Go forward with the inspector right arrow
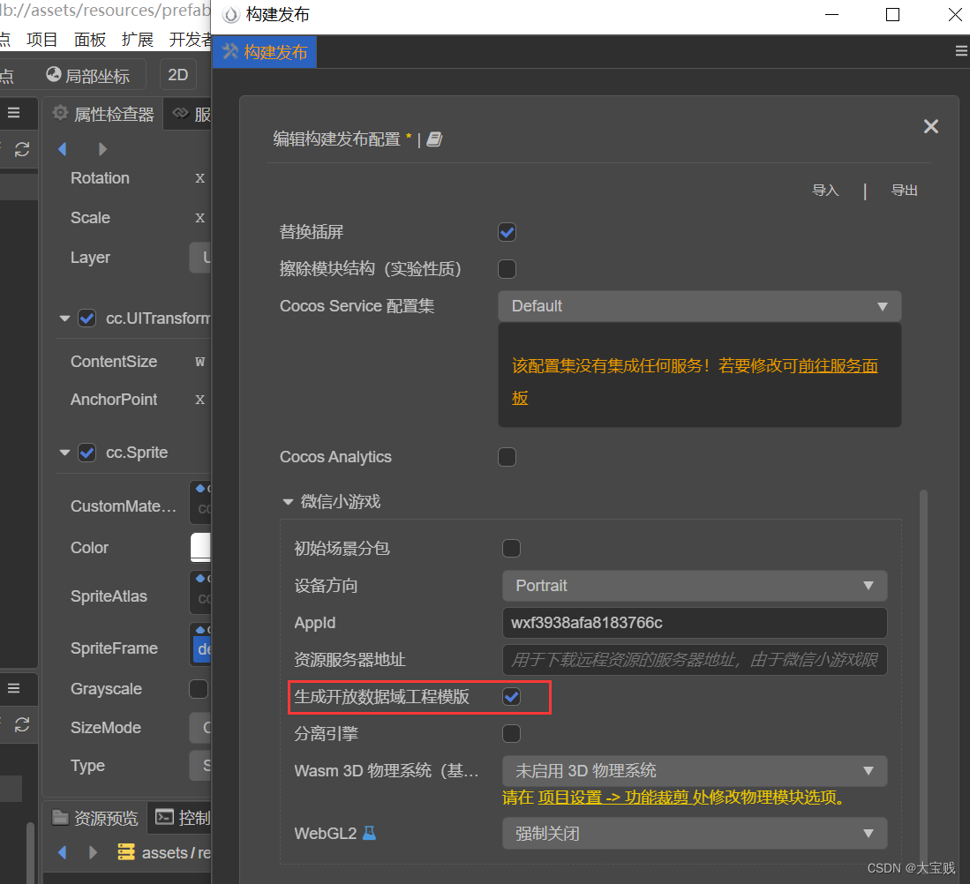Image resolution: width=970 pixels, height=884 pixels. [x=102, y=149]
